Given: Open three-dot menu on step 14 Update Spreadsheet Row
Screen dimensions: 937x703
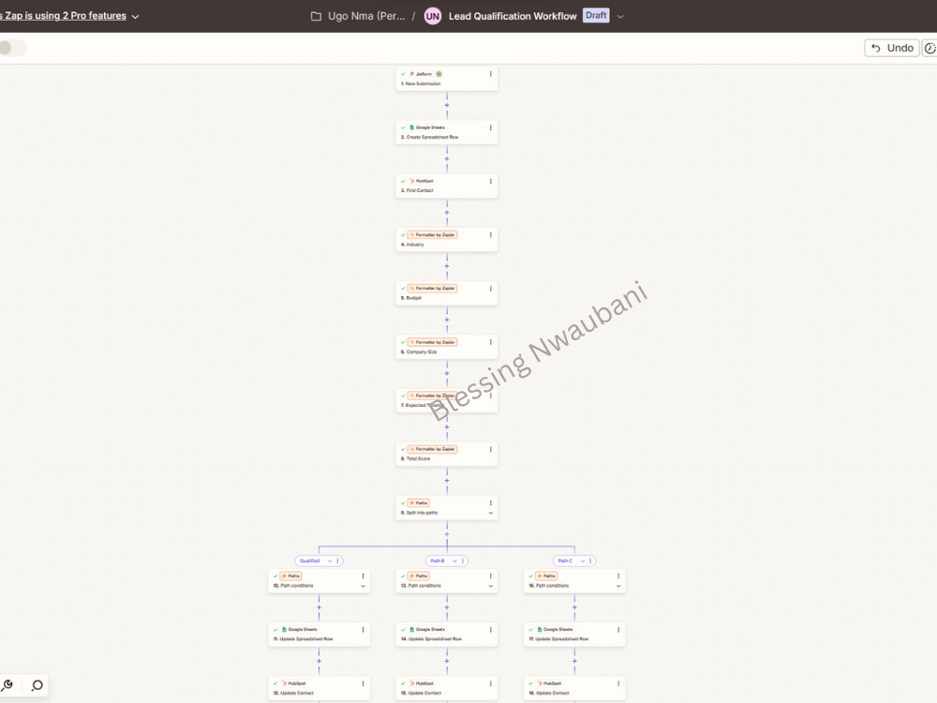Looking at the screenshot, I should pos(491,630).
